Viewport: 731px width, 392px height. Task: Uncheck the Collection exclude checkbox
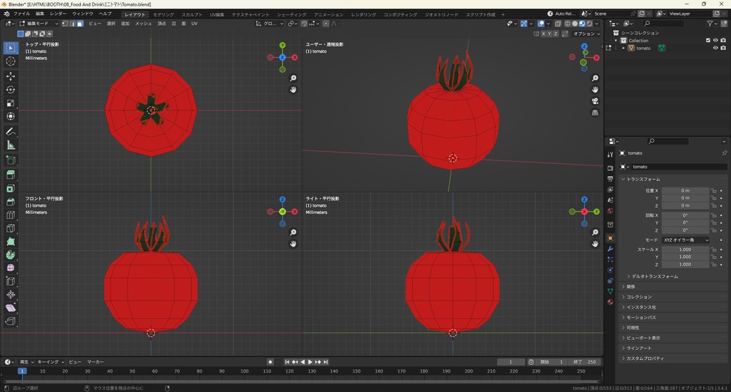point(708,41)
